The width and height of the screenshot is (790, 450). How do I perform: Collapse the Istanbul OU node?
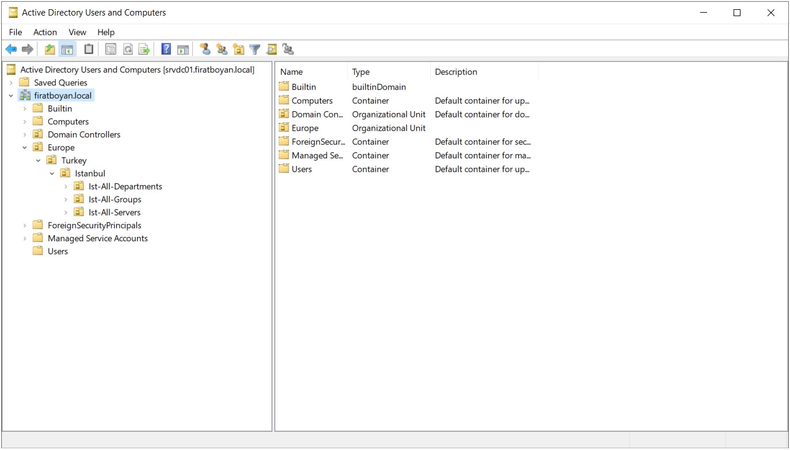(52, 173)
